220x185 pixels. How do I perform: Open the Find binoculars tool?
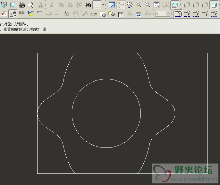coord(88,5)
